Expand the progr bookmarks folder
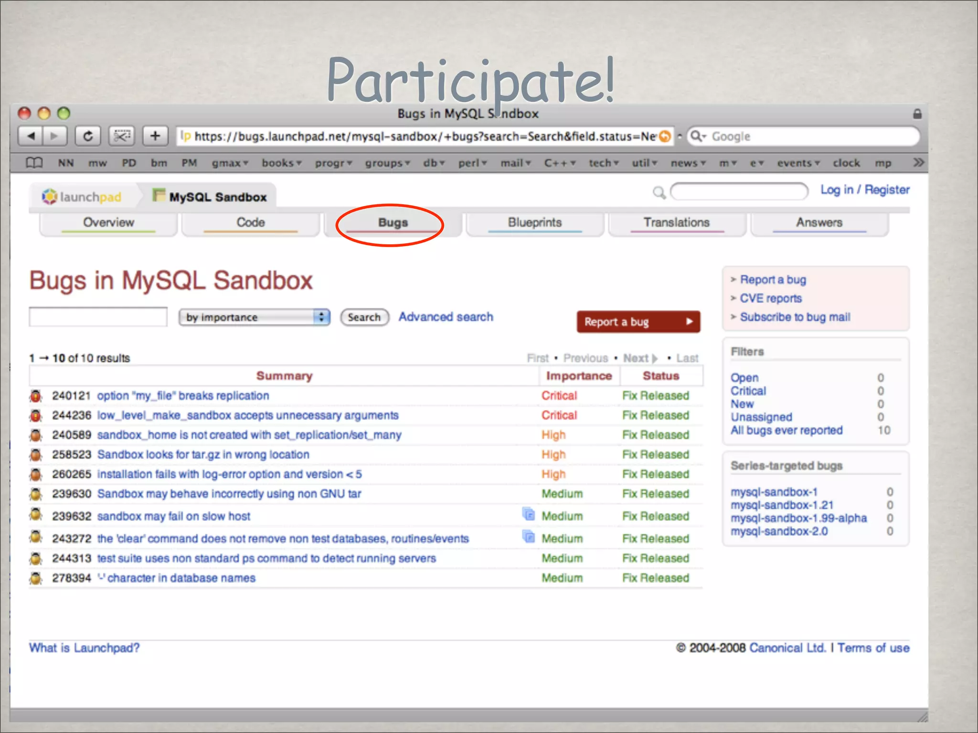The height and width of the screenshot is (733, 978). pos(333,163)
